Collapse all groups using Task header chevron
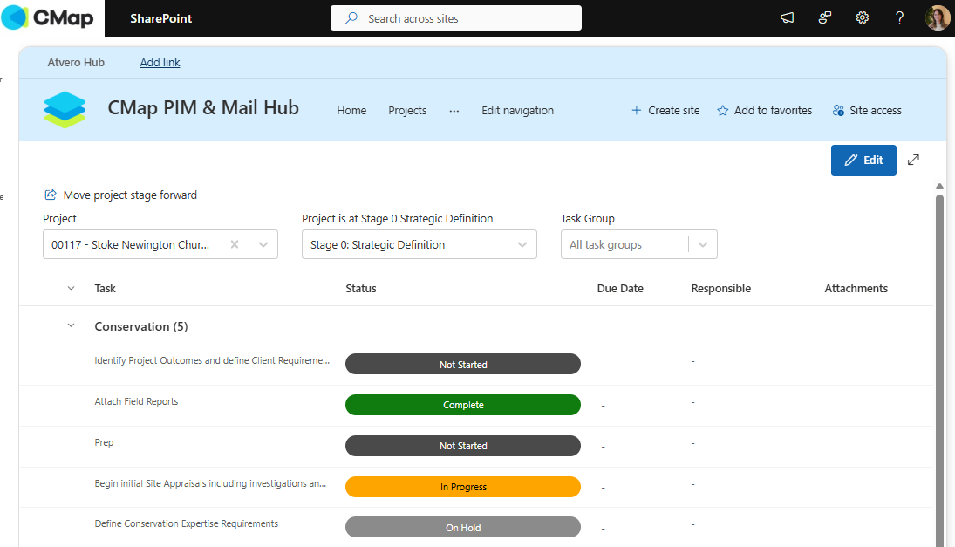Screen dimensions: 955x547 72,288
